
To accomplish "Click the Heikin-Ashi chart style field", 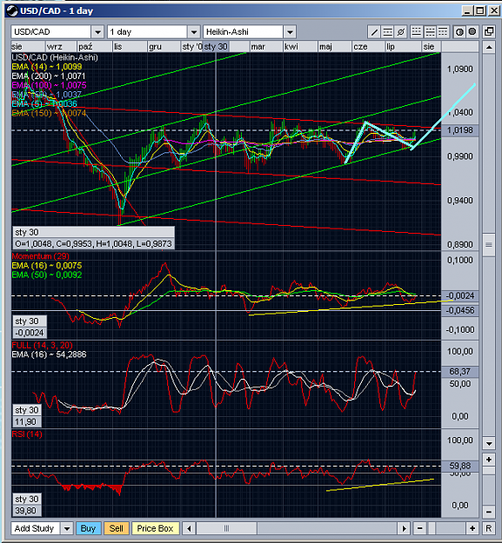I will pos(244,32).
